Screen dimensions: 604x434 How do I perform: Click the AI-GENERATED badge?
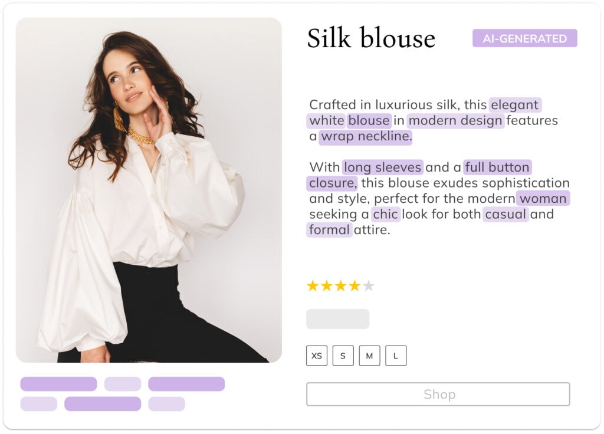(x=524, y=38)
